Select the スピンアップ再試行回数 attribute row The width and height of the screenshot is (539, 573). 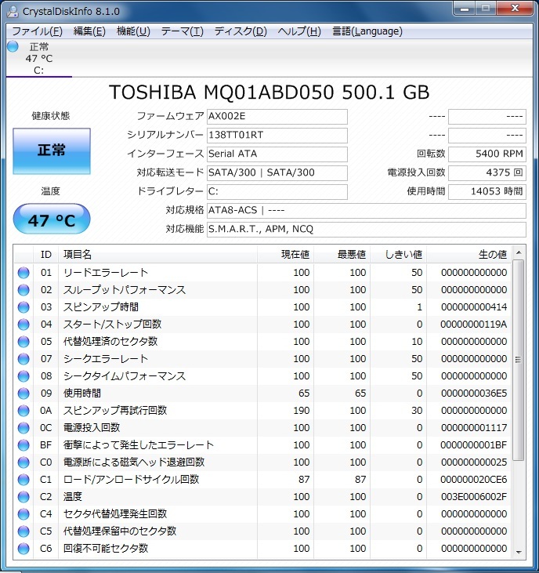tap(262, 411)
